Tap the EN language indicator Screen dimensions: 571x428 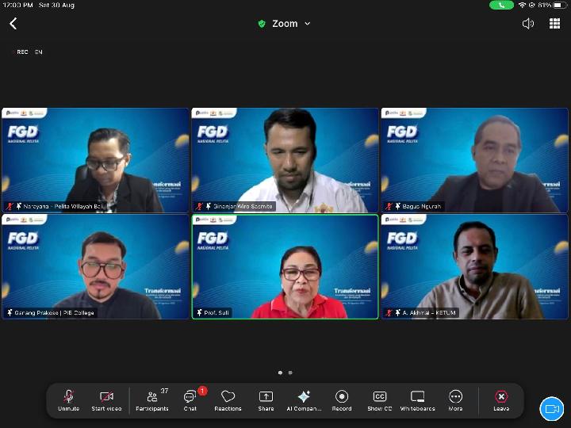click(39, 52)
